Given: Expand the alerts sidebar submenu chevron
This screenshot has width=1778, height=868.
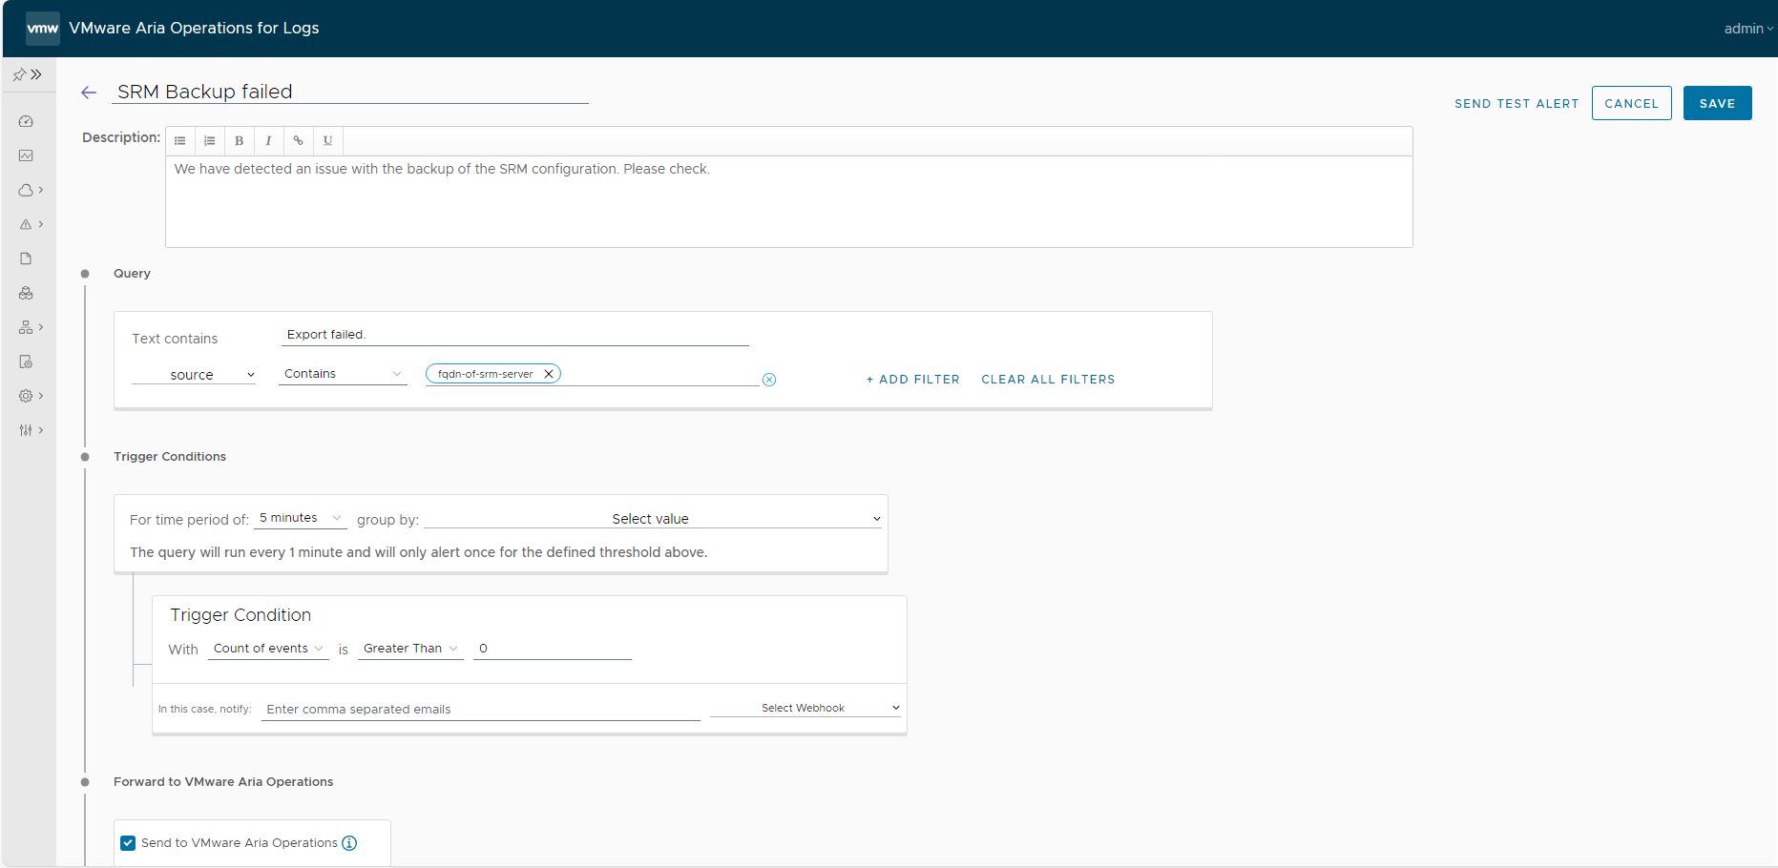Looking at the screenshot, I should click(x=41, y=224).
